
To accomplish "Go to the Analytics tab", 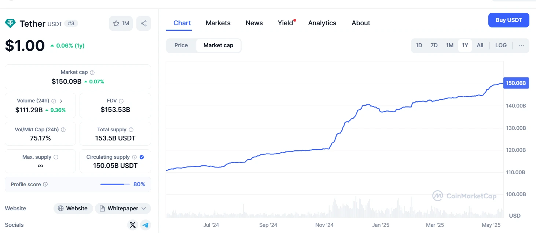I will click(x=322, y=23).
